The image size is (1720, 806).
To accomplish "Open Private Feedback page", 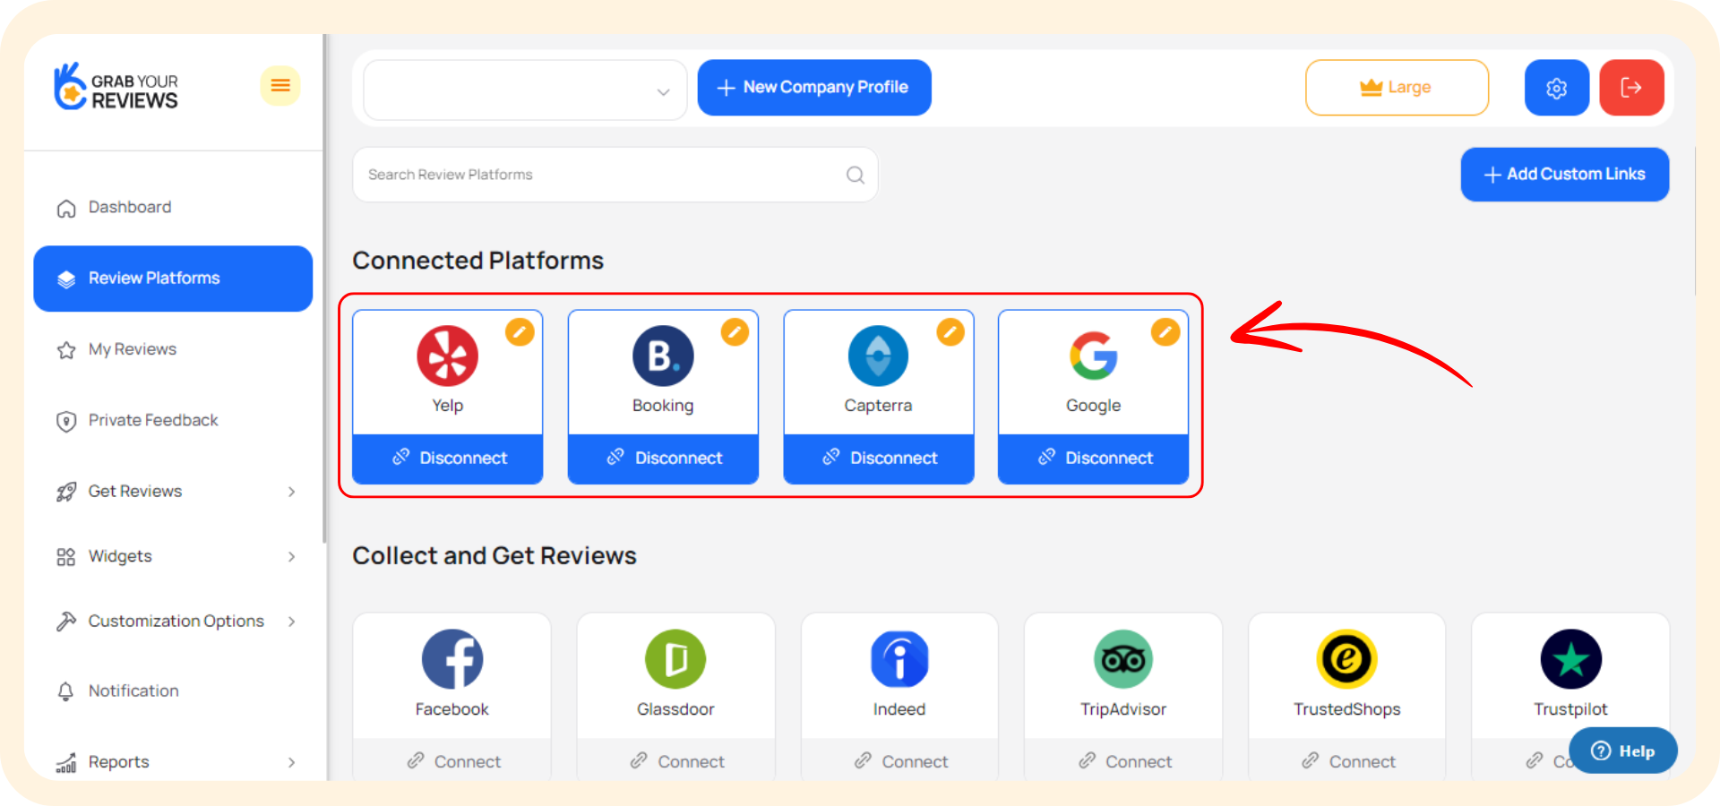I will (173, 420).
